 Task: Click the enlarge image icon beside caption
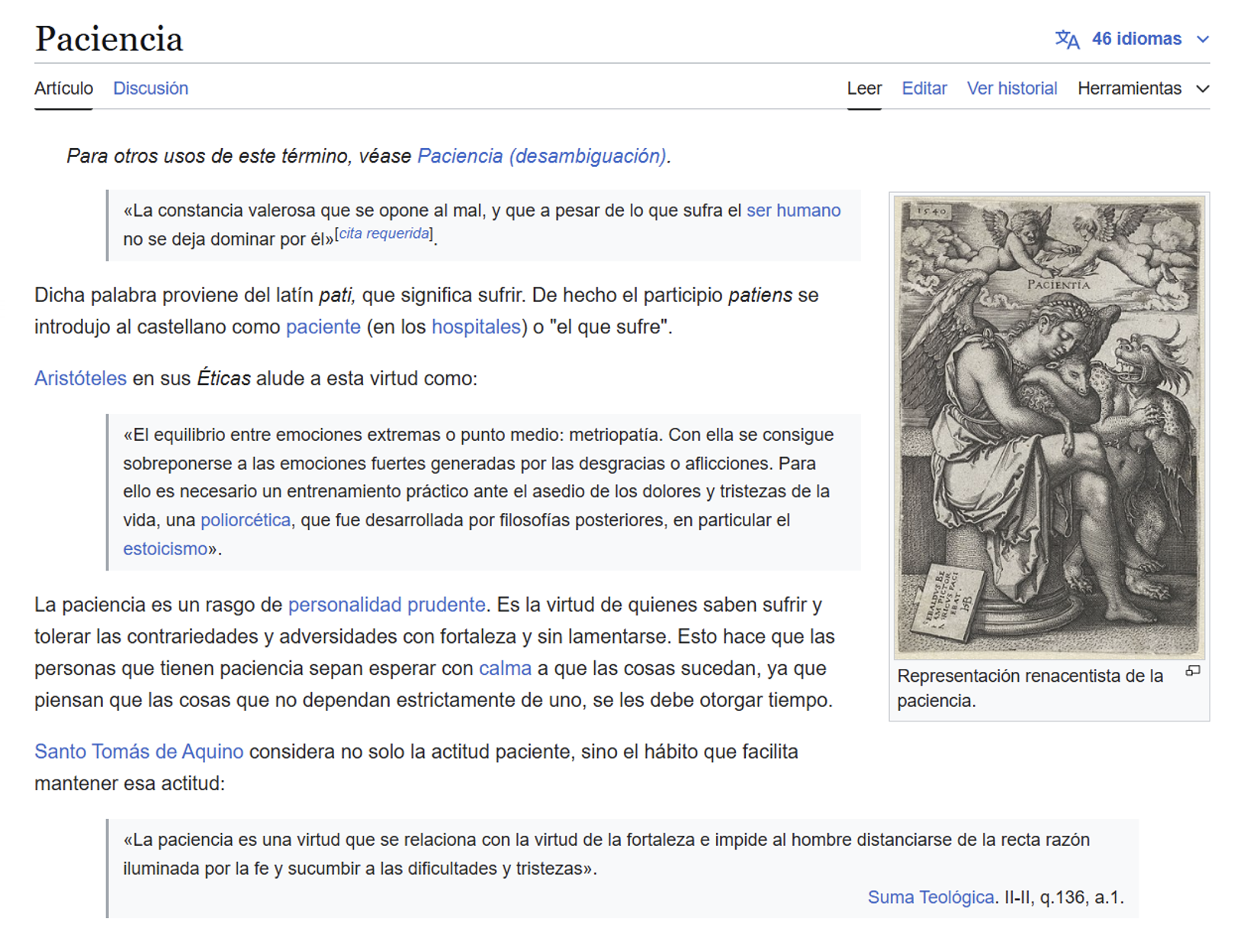(1192, 671)
